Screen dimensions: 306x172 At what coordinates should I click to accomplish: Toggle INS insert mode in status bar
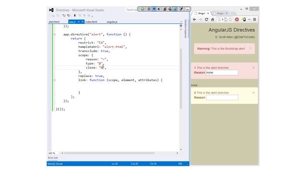pos(180,164)
